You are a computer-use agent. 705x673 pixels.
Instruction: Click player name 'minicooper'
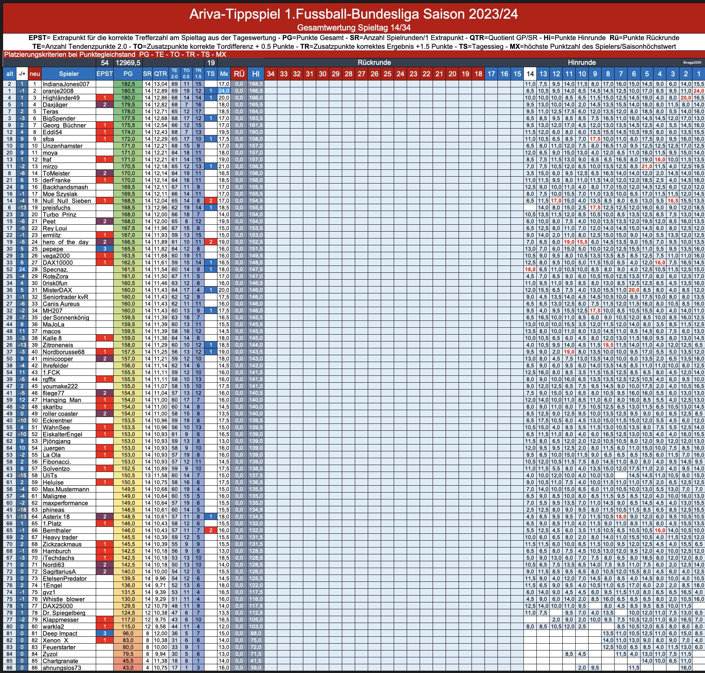pos(58,359)
